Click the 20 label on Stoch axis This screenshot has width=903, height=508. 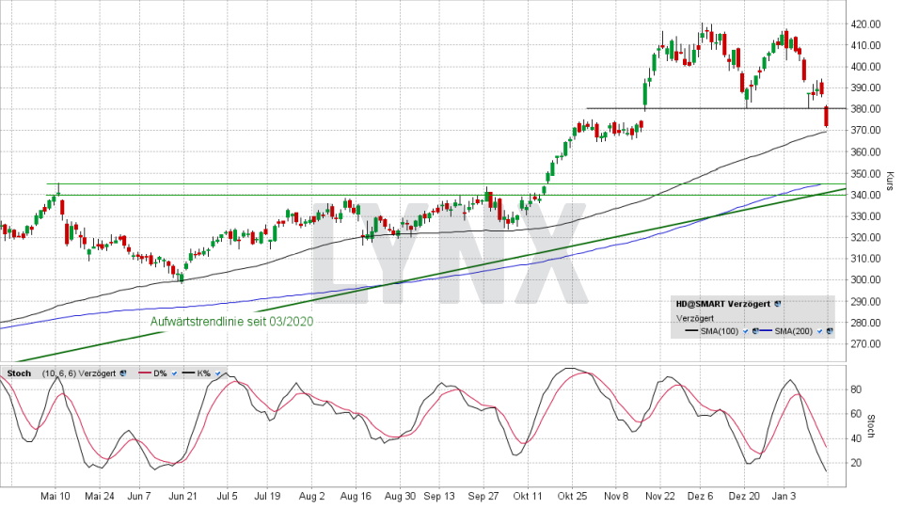(856, 463)
